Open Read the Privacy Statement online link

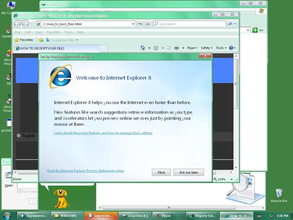[x=86, y=171]
